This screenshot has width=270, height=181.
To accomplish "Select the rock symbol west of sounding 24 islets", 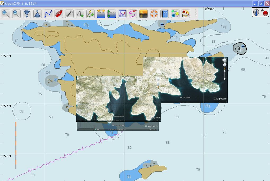I will pos(56,80).
